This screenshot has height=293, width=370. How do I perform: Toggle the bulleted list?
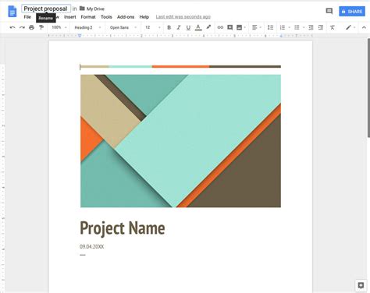coord(297,27)
